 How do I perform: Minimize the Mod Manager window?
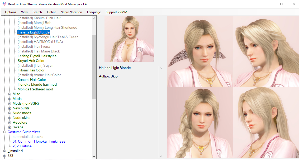coord(269,4)
